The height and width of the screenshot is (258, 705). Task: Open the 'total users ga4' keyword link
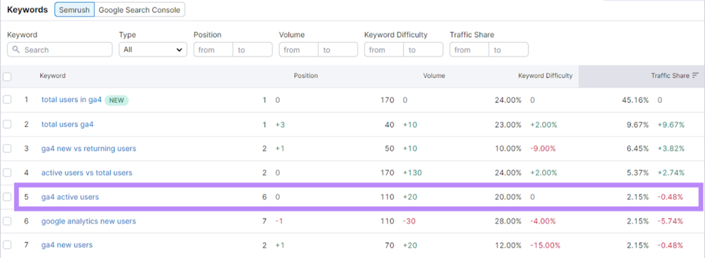(67, 124)
